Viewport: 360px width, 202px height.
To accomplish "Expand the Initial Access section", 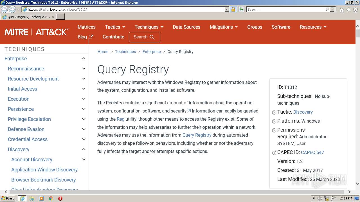I will tap(84, 89).
